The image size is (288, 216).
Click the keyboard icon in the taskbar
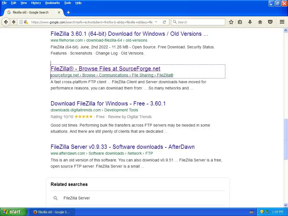(x=251, y=212)
